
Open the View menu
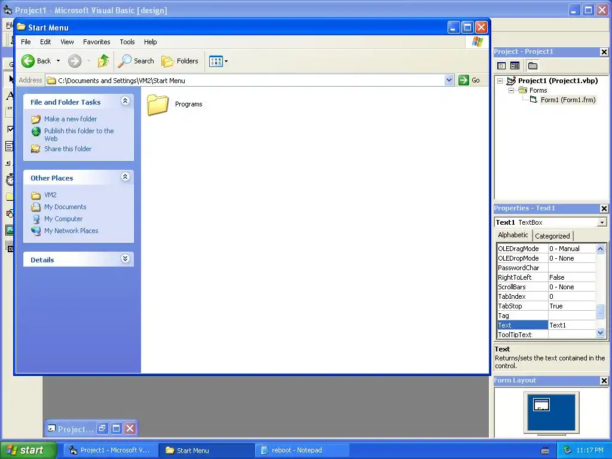point(67,42)
